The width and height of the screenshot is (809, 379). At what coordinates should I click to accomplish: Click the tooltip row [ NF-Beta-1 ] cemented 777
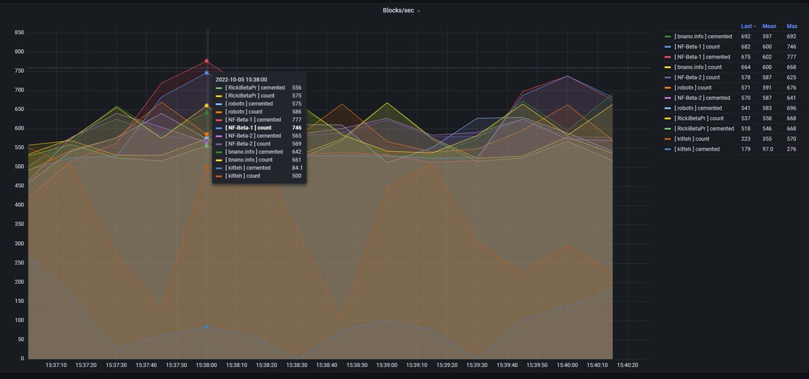(259, 120)
